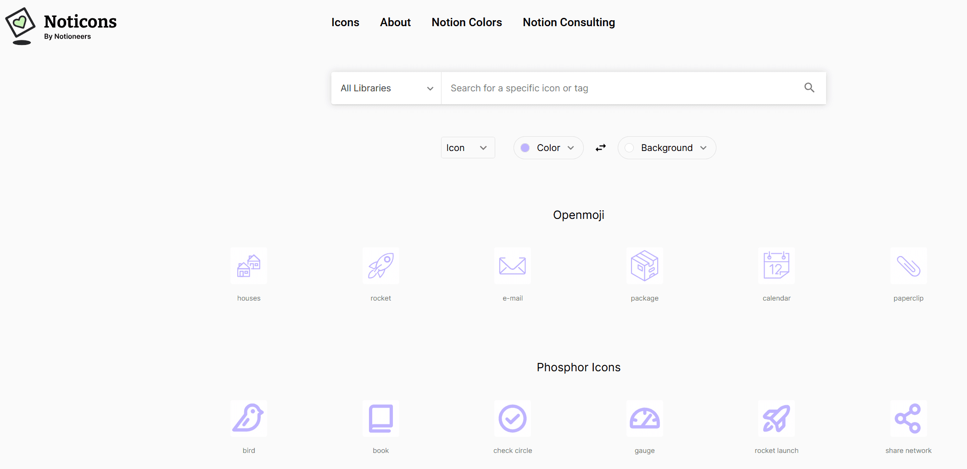
Task: Go to the Icons menu item
Action: click(345, 22)
